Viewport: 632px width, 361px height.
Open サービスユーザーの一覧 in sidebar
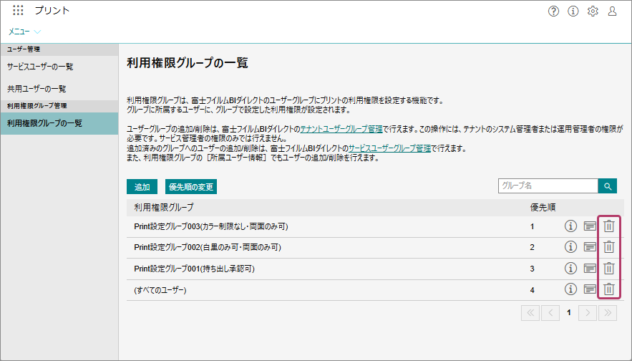point(59,67)
